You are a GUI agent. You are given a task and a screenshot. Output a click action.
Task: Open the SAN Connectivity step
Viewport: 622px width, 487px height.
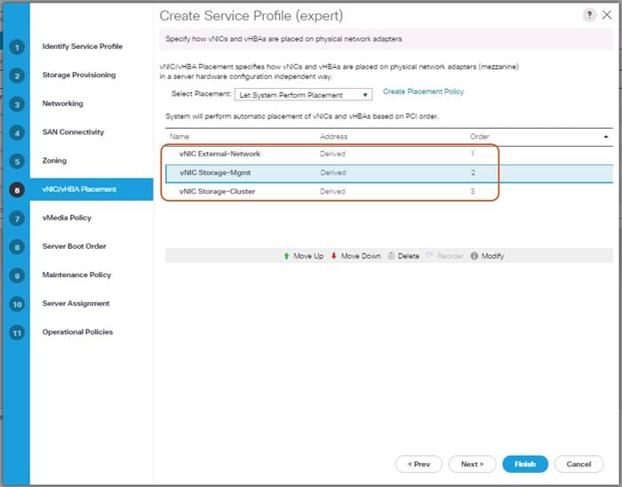[73, 132]
